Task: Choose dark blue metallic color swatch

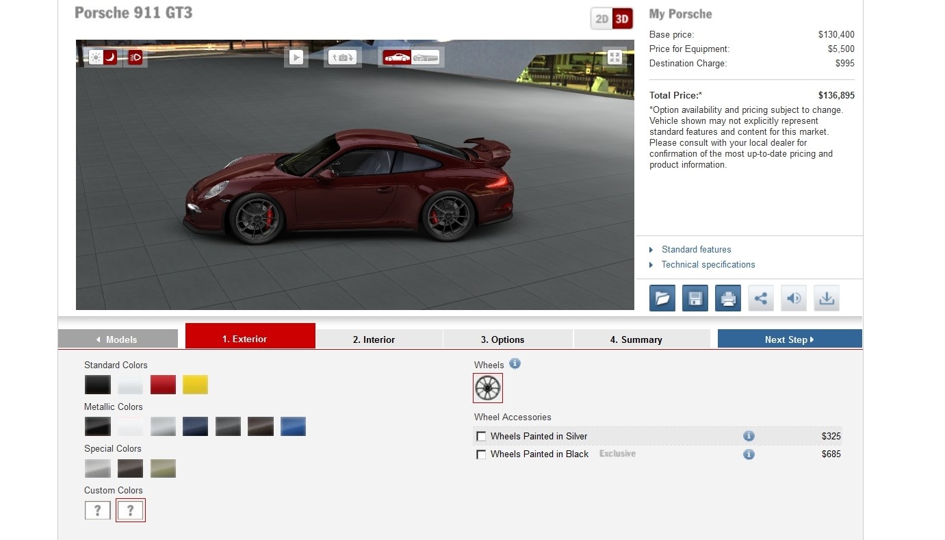Action: tap(196, 426)
